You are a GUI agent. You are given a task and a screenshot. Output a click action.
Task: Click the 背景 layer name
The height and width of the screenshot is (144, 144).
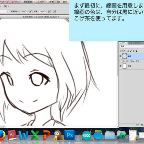tap(129, 66)
